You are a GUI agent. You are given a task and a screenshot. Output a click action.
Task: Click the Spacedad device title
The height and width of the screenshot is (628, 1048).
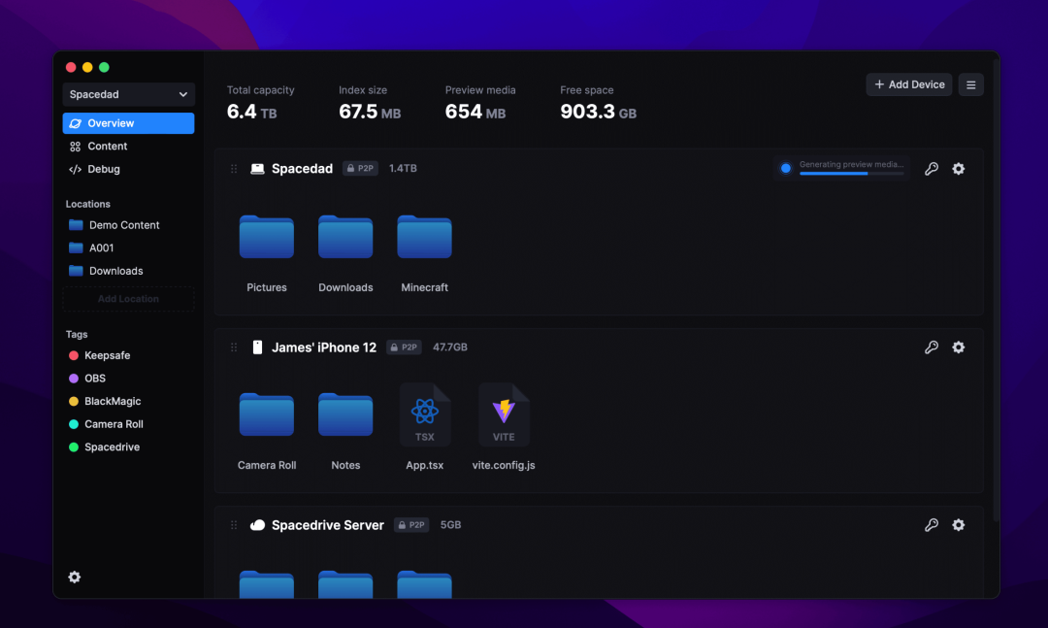pos(302,169)
